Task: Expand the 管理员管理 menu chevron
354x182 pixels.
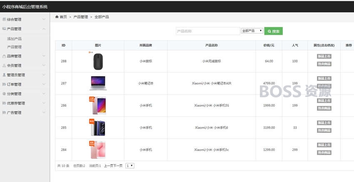Action: (44, 75)
